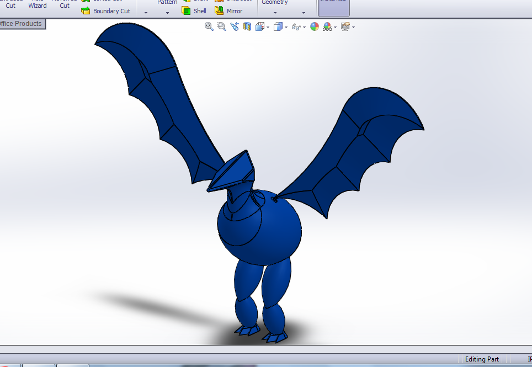Expand dropdown arrow left of Pattern arrow
The height and width of the screenshot is (367, 532).
pyautogui.click(x=146, y=13)
